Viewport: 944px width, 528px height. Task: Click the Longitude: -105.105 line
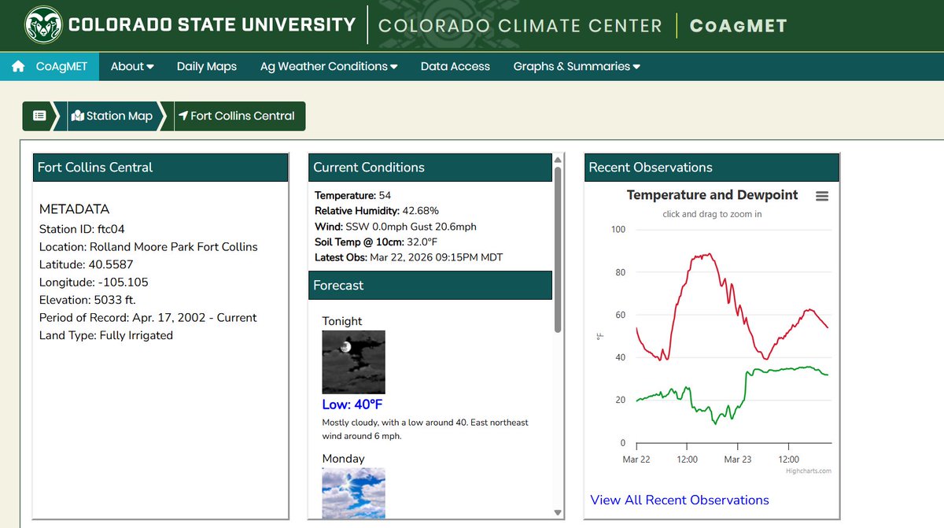pyautogui.click(x=94, y=282)
